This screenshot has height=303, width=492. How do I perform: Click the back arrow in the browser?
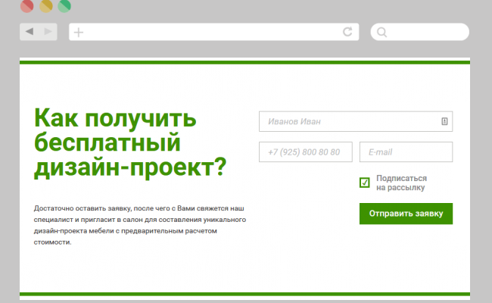(30, 32)
